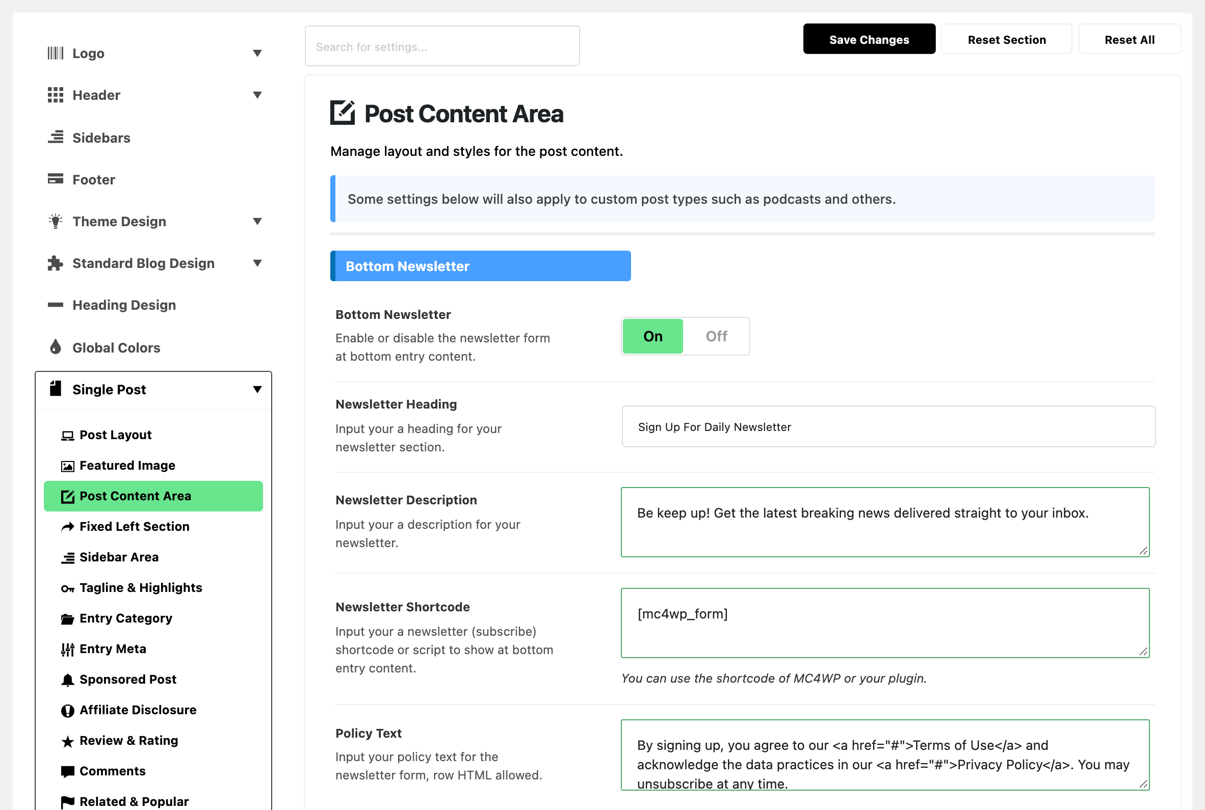Click the droplet icon beside Global Colors
Image resolution: width=1205 pixels, height=810 pixels.
(55, 346)
